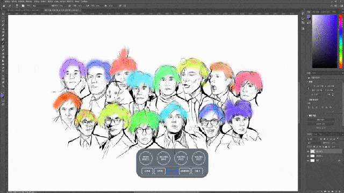Viewport: 344px width, 193px height.
Task: Select the Eyedropper tool
Action: (3, 36)
